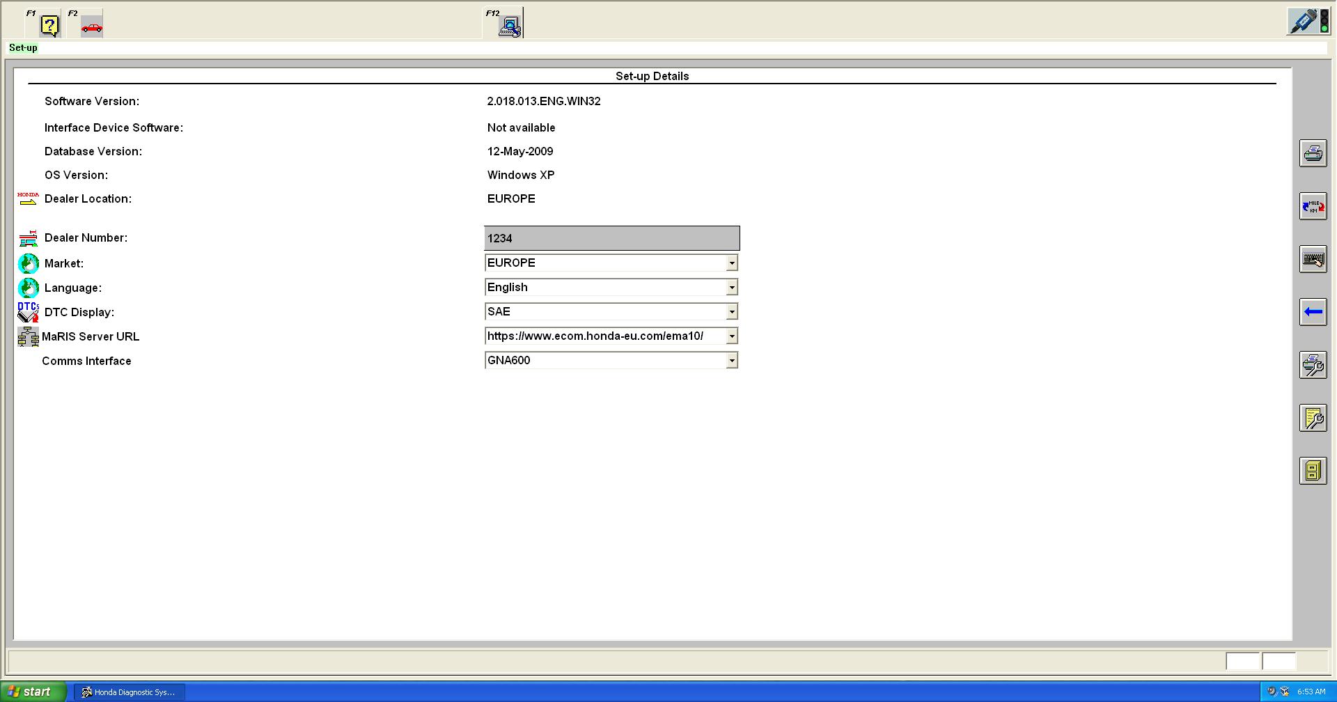Click the Windows XP OS version text
Screen dimensions: 1337x702
pyautogui.click(x=521, y=175)
